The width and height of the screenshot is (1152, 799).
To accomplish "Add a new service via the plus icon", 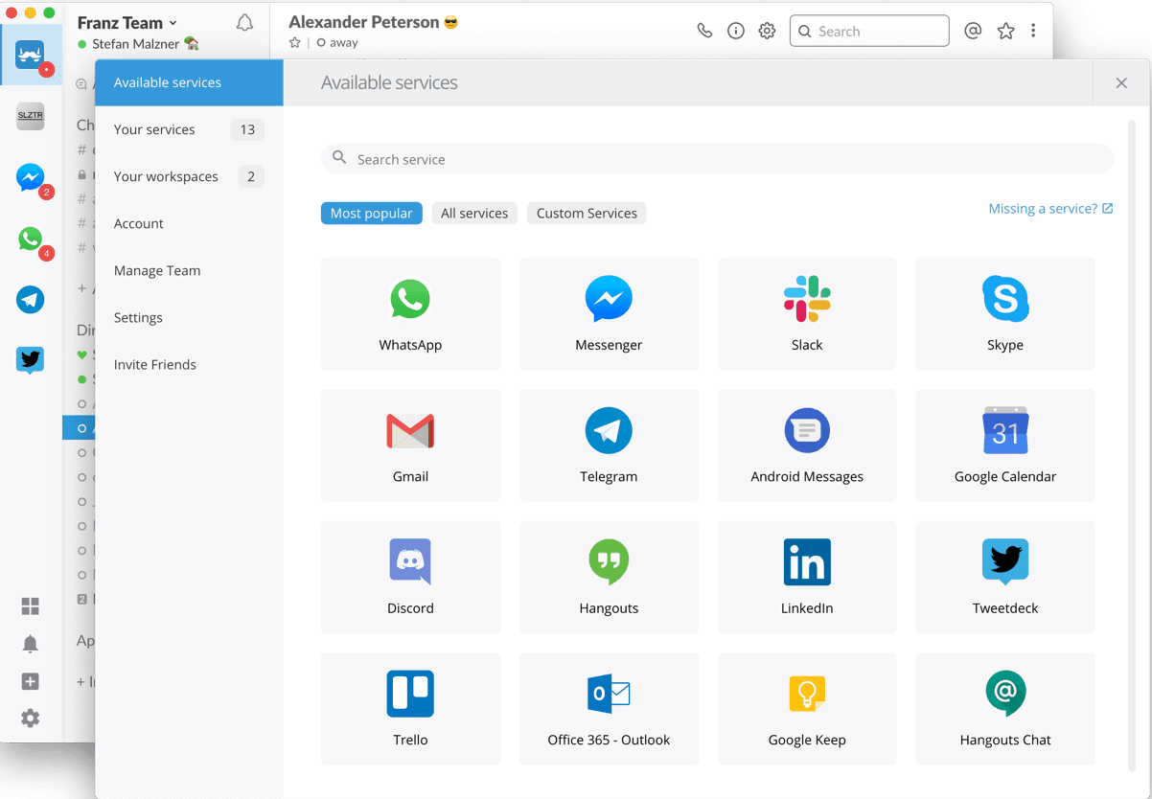I will 30,681.
